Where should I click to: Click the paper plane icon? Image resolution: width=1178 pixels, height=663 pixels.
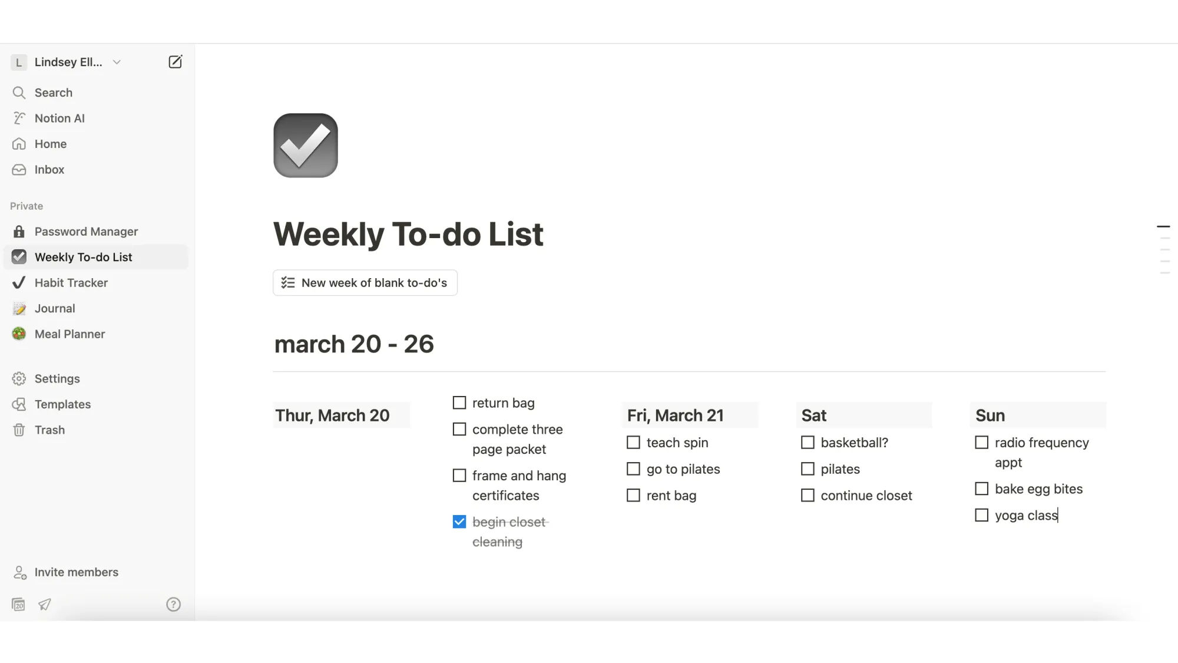[x=45, y=604]
